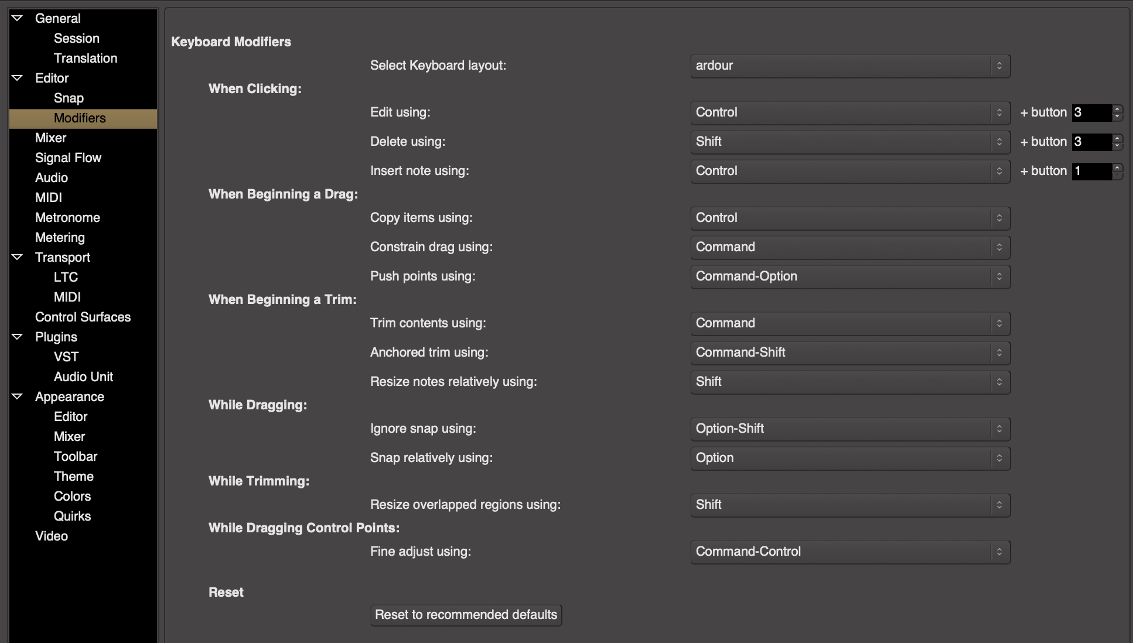This screenshot has width=1133, height=643.
Task: Open the Signal Flow settings
Action: [x=69, y=158]
